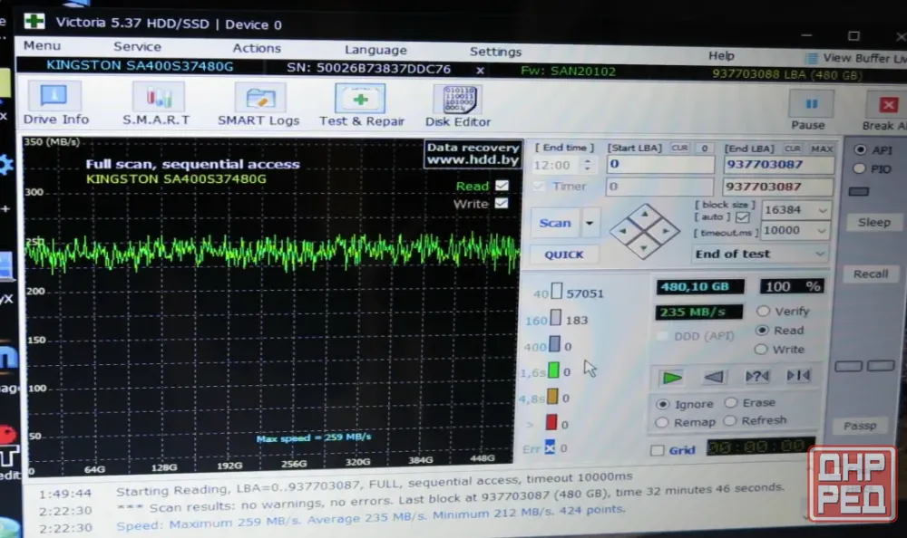Screen dimensions: 907x538
Task: Click the blue Err block indicator
Action: coord(550,447)
